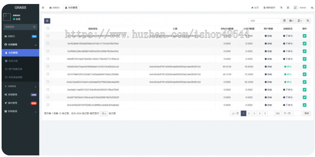Click the 下一页 next page button
Image resolution: width=315 pixels, height=157 pixels.
pos(287,113)
